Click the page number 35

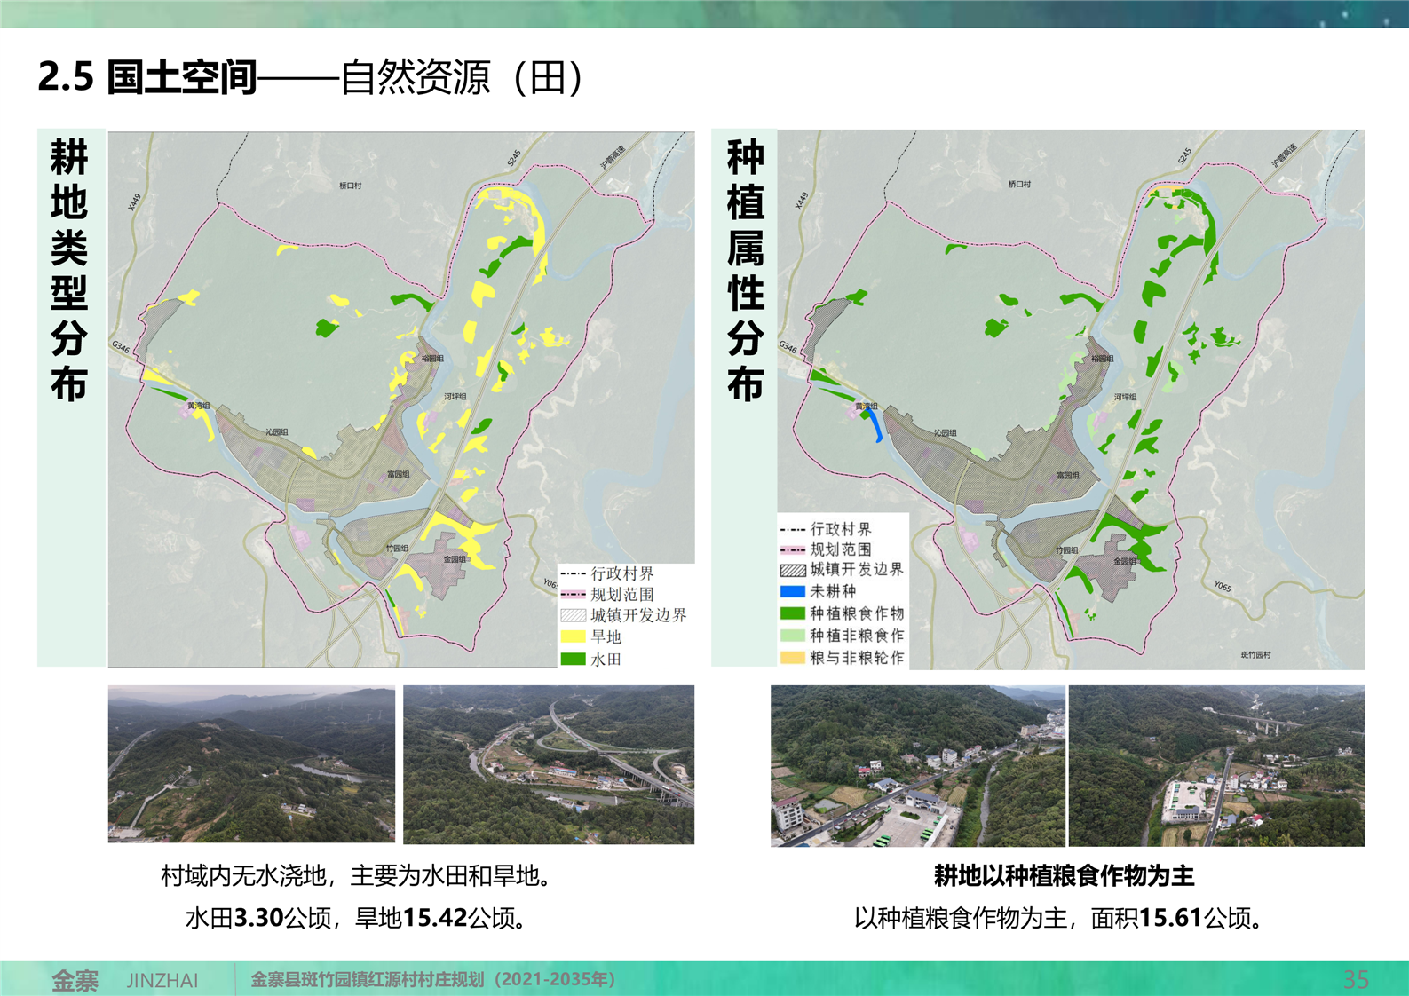(x=1355, y=980)
